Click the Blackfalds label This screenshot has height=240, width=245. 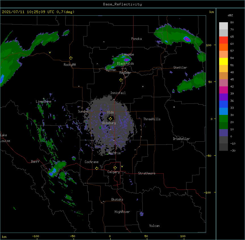point(125,64)
